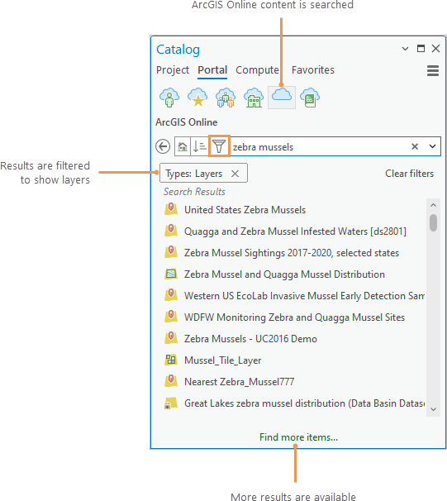447x501 pixels.
Task: Clear the zebra mussels search text
Action: [415, 146]
